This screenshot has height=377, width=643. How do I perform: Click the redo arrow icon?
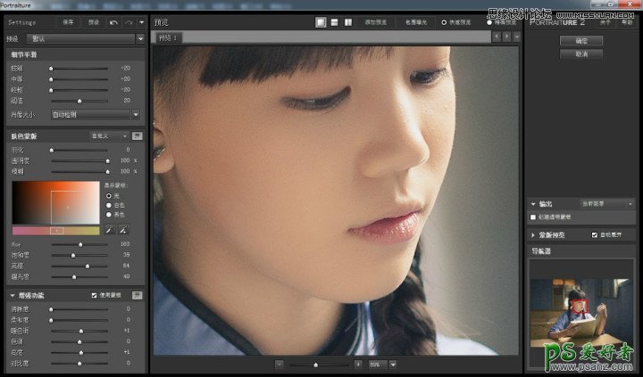129,21
